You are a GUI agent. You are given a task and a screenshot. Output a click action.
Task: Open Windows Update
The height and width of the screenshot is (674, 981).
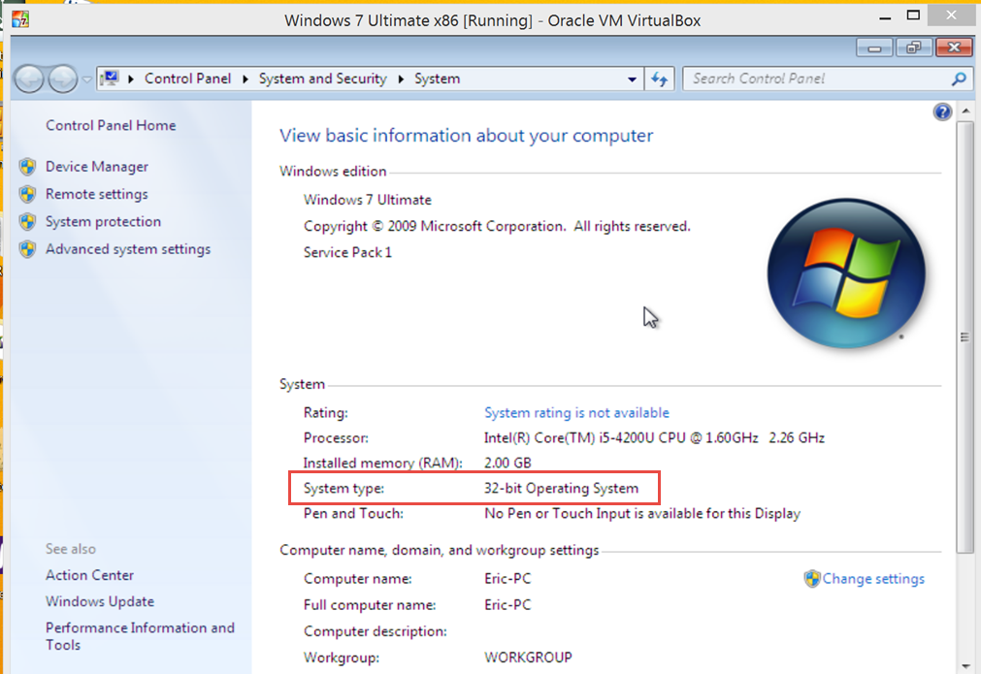click(x=99, y=601)
